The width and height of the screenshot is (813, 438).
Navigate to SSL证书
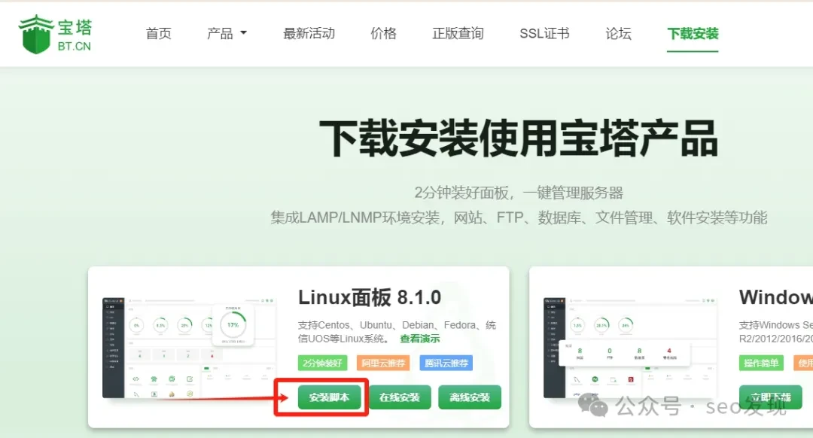[544, 34]
